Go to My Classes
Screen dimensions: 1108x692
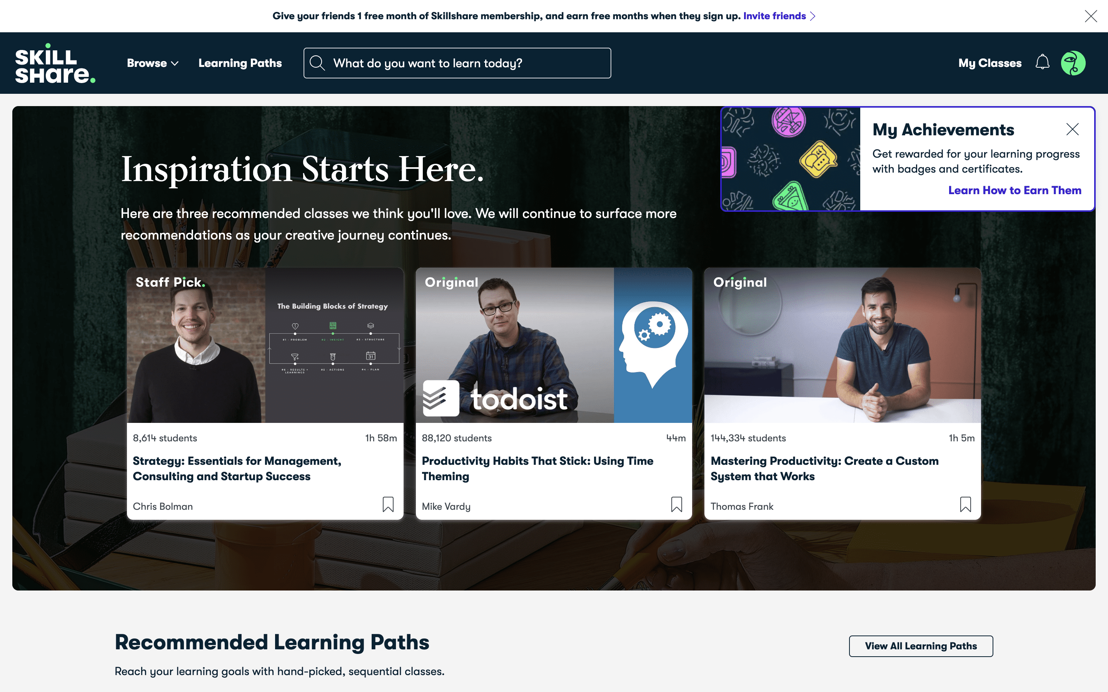[990, 63]
